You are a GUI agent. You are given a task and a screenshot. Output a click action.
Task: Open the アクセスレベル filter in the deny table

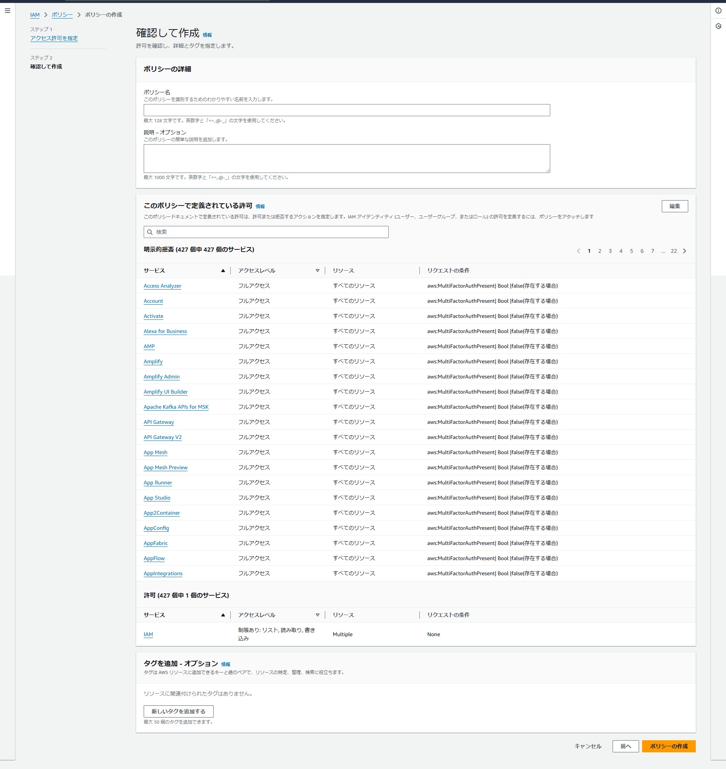coord(318,271)
